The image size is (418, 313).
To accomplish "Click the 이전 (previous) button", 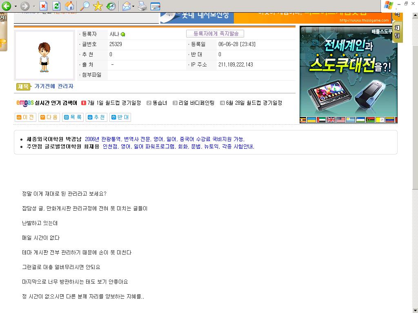I will (x=25, y=117).
